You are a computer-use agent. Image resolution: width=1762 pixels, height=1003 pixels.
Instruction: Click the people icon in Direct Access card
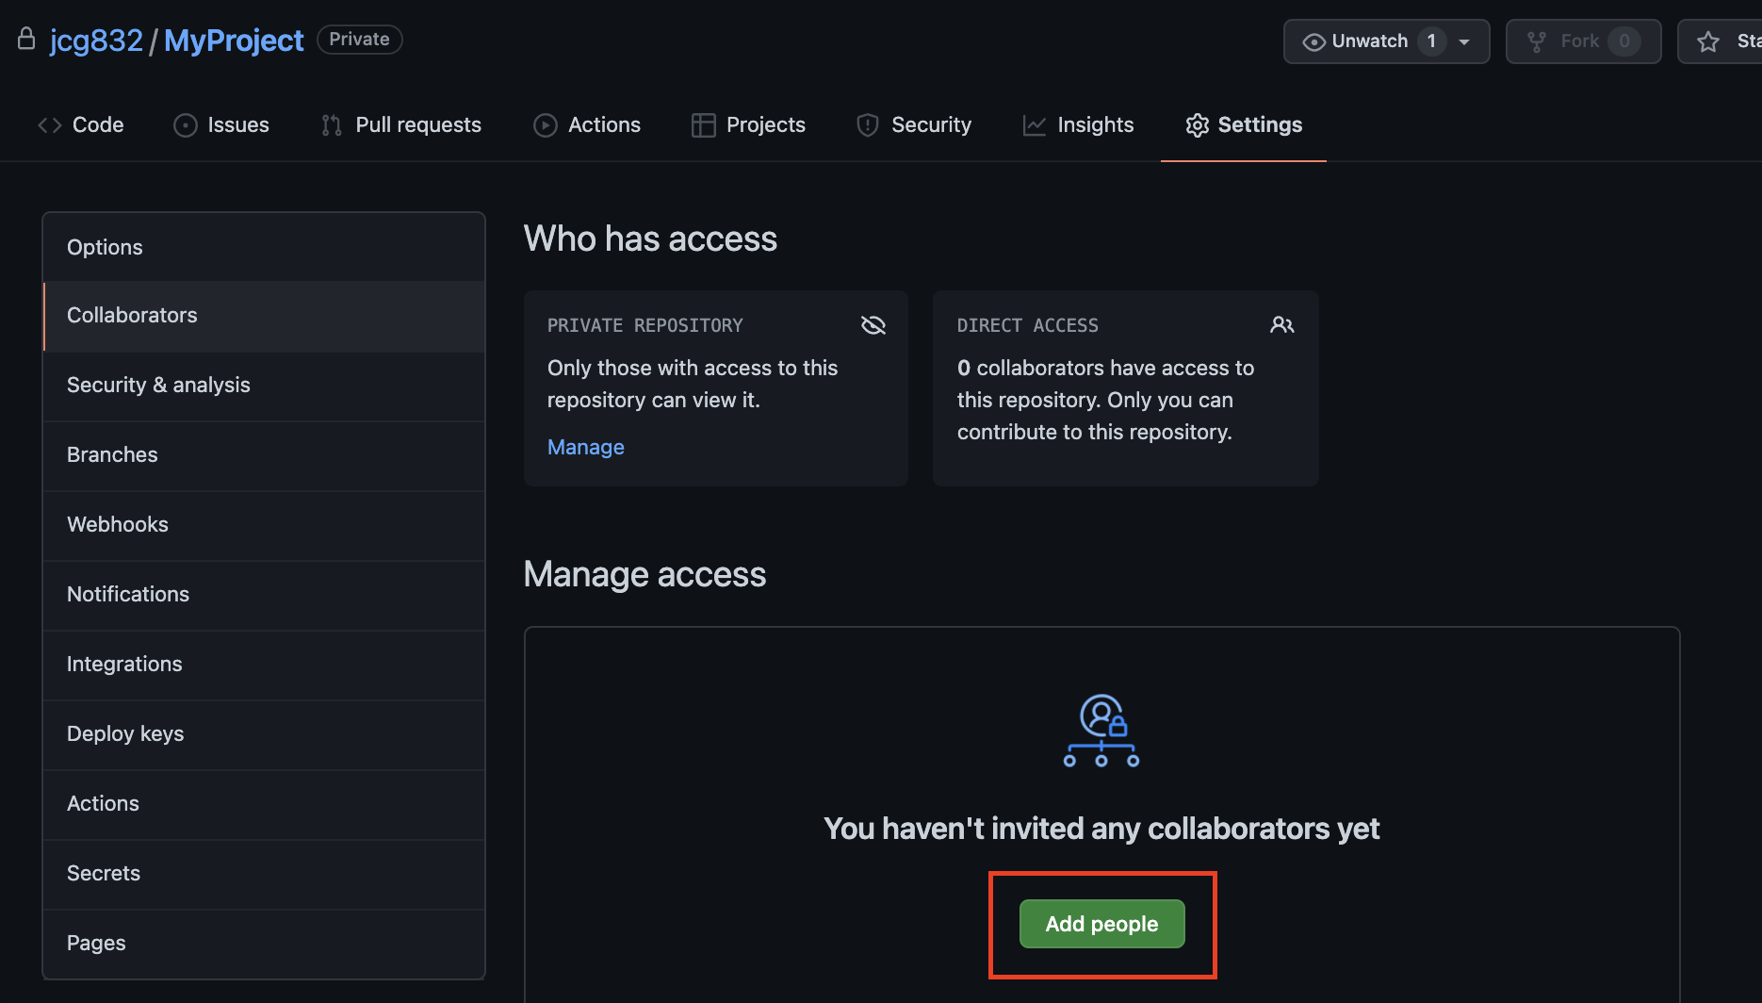click(x=1282, y=325)
